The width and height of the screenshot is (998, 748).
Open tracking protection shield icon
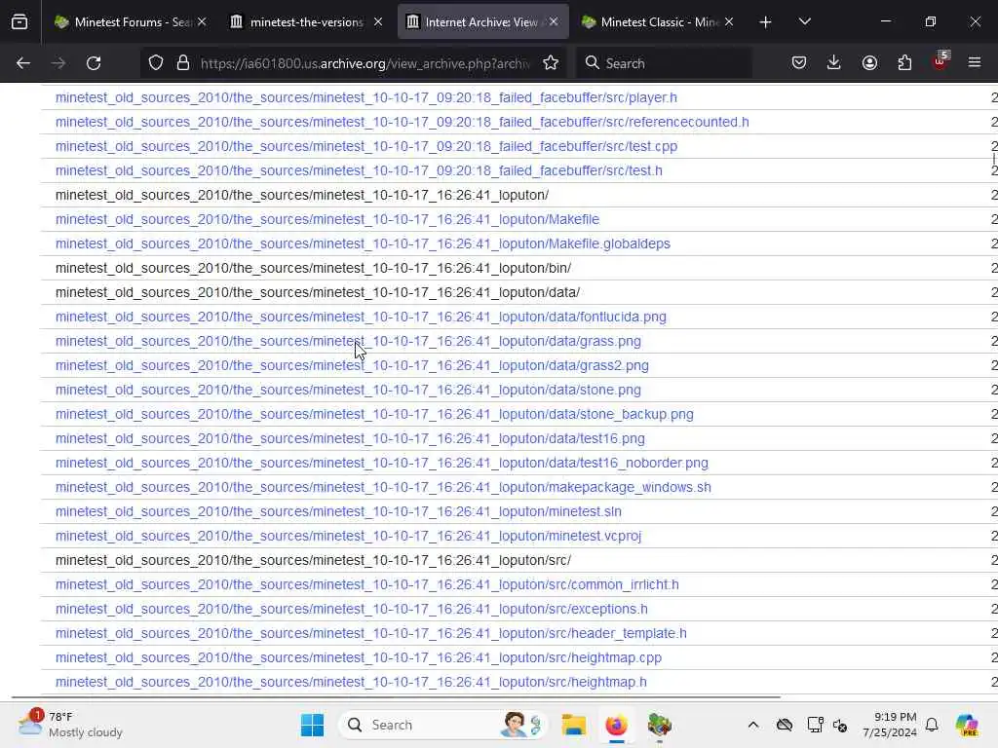click(x=156, y=63)
